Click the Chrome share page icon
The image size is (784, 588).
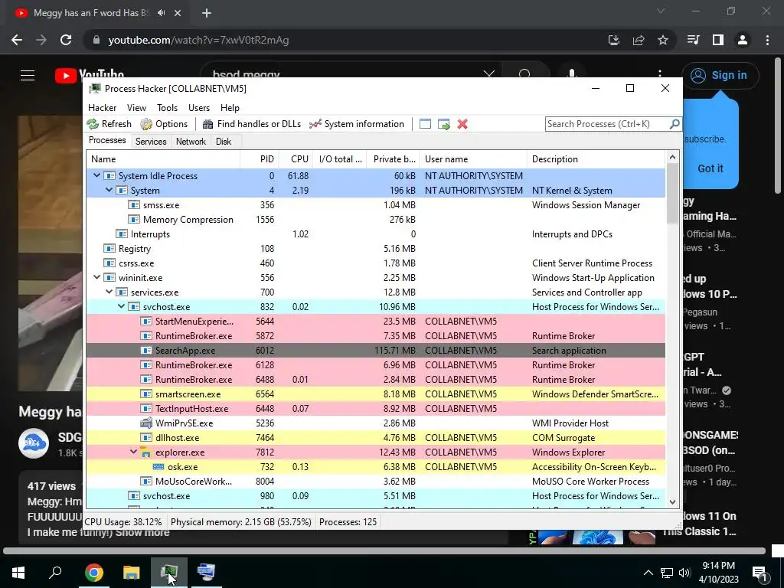tap(639, 40)
